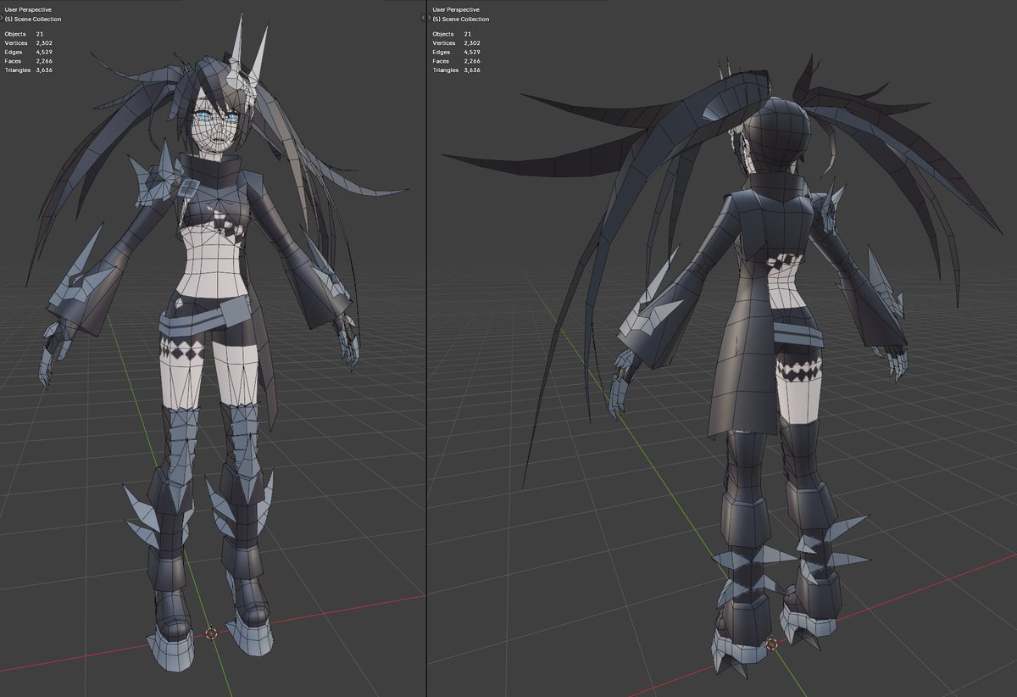Click 'User Perspective' label in left viewport
This screenshot has height=697, width=1017.
click(x=28, y=9)
